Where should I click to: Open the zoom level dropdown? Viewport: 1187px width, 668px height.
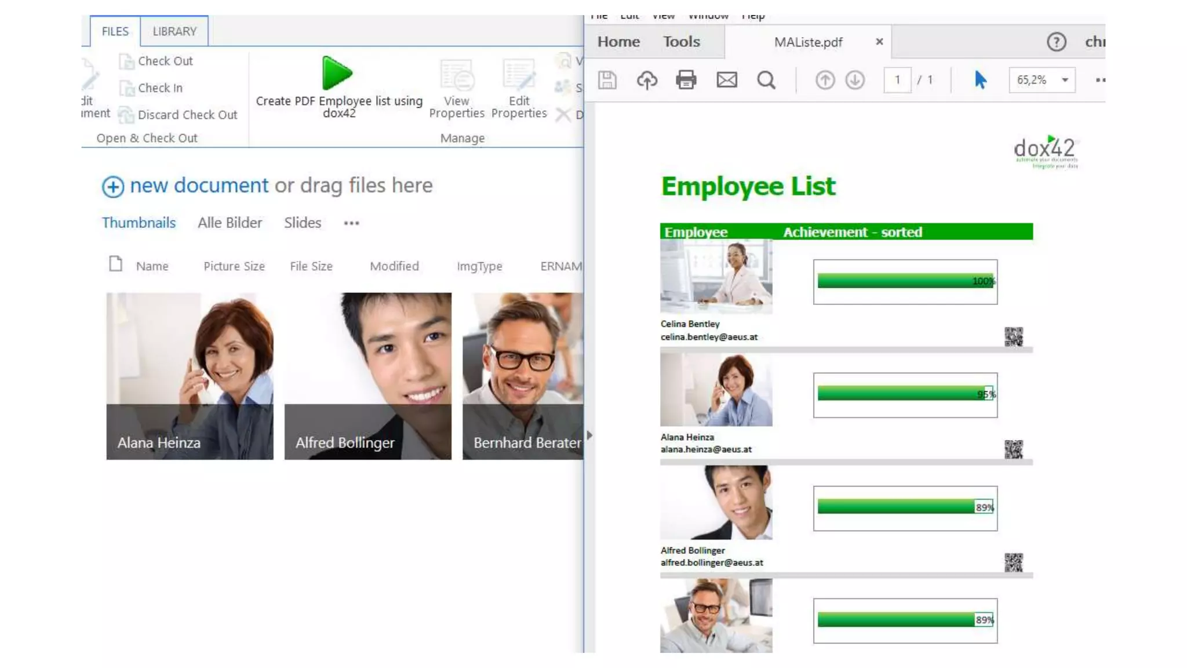click(1065, 80)
